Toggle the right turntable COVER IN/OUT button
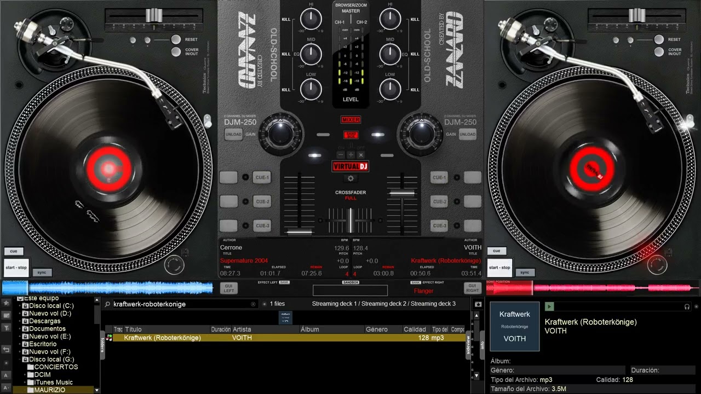The width and height of the screenshot is (701, 394). (x=659, y=52)
